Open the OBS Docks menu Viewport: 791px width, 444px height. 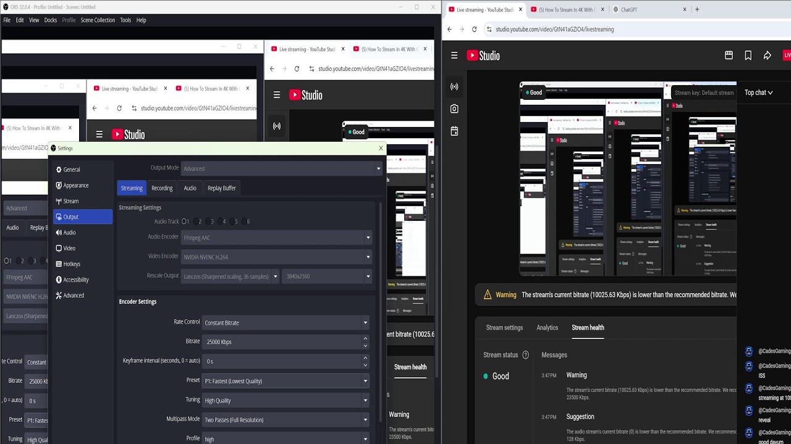[x=51, y=20]
